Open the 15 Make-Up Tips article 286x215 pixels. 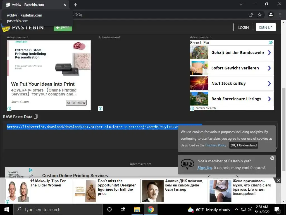pyautogui.click(x=39, y=191)
